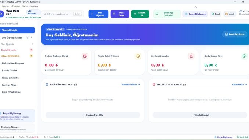Open WhatsApp Şablonları
Viewport: 249px width, 140px height.
tap(167, 14)
